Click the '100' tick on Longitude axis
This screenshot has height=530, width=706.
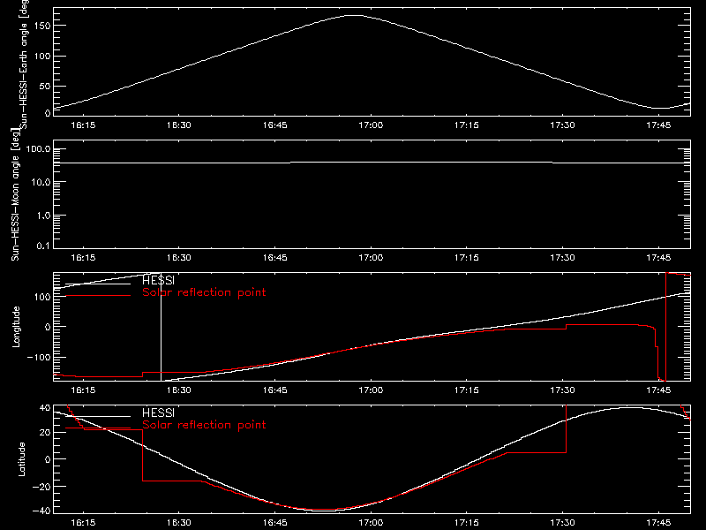41,297
